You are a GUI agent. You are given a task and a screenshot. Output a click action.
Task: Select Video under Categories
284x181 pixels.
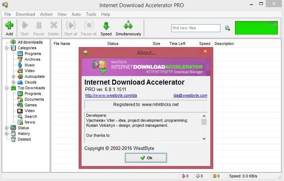click(30, 71)
